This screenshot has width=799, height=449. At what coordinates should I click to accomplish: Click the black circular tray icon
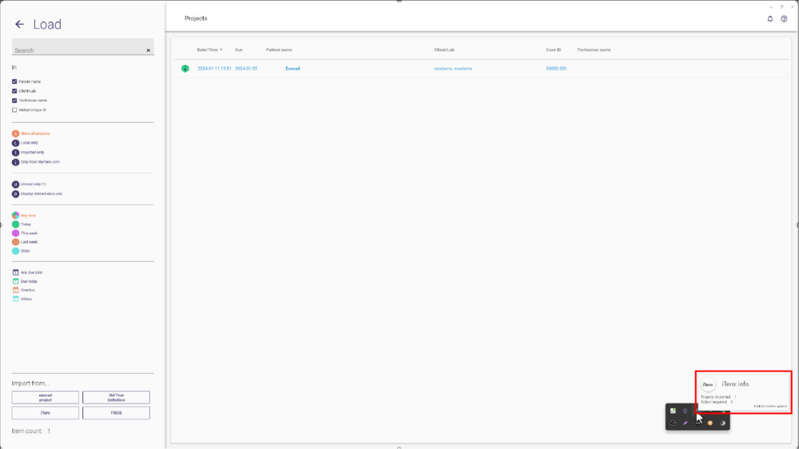coord(673,423)
